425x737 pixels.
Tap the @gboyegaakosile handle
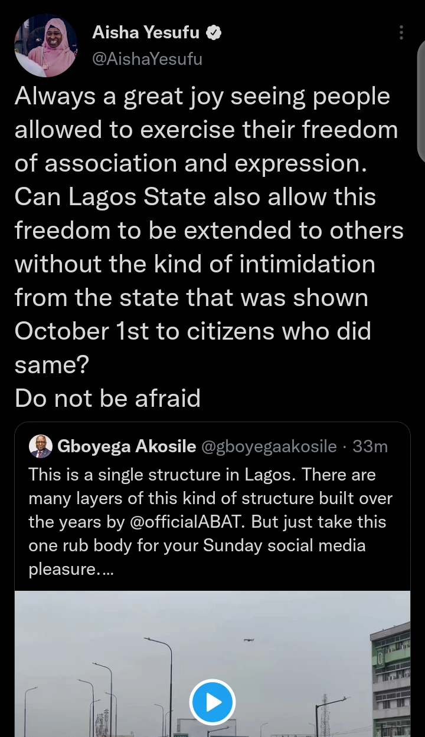269,447
